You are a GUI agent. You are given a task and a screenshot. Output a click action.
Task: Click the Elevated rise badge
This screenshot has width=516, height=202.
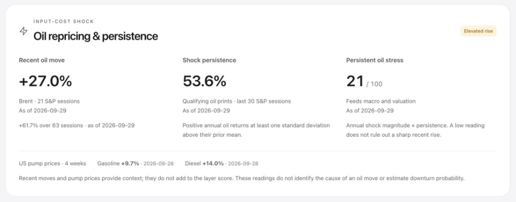tap(478, 31)
